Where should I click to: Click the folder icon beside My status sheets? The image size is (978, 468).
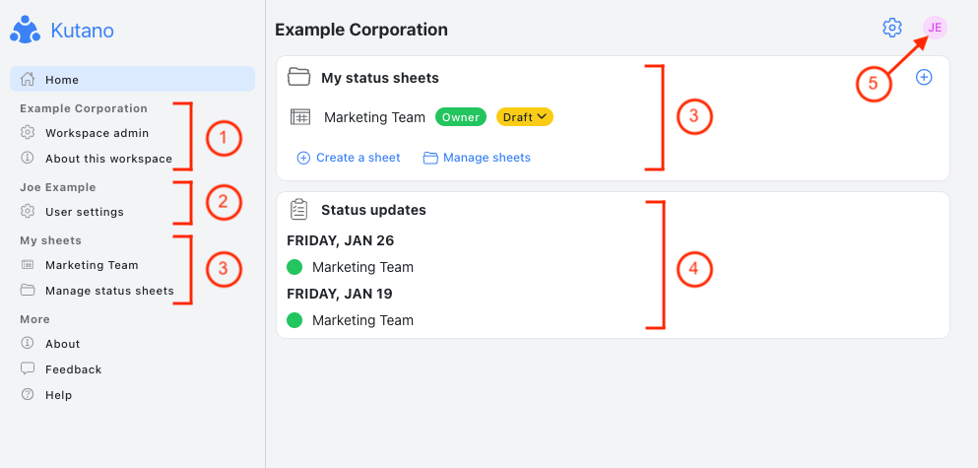pyautogui.click(x=298, y=78)
